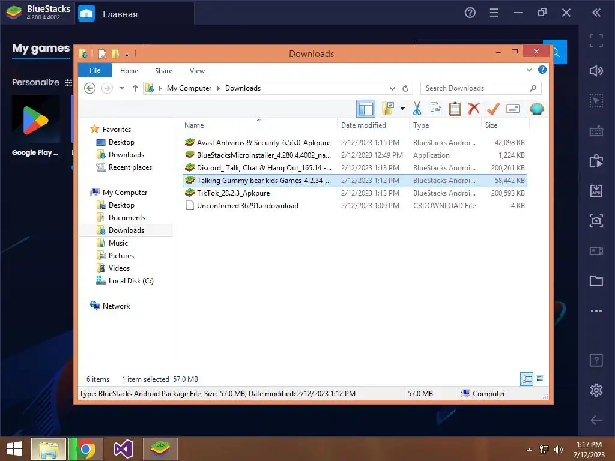This screenshot has height=461, width=615.
Task: Select Talking Gummy bear kids Games file
Action: 354,181
